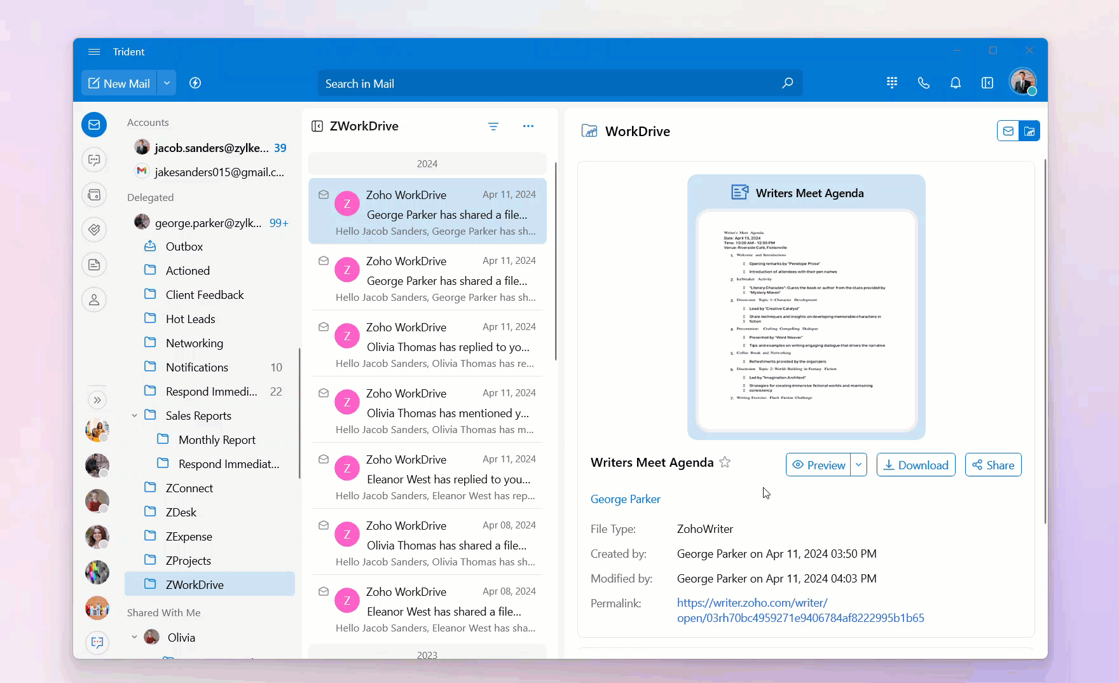Image resolution: width=1119 pixels, height=683 pixels.
Task: Open email Eleanor West has shared a file
Action: coord(427,609)
